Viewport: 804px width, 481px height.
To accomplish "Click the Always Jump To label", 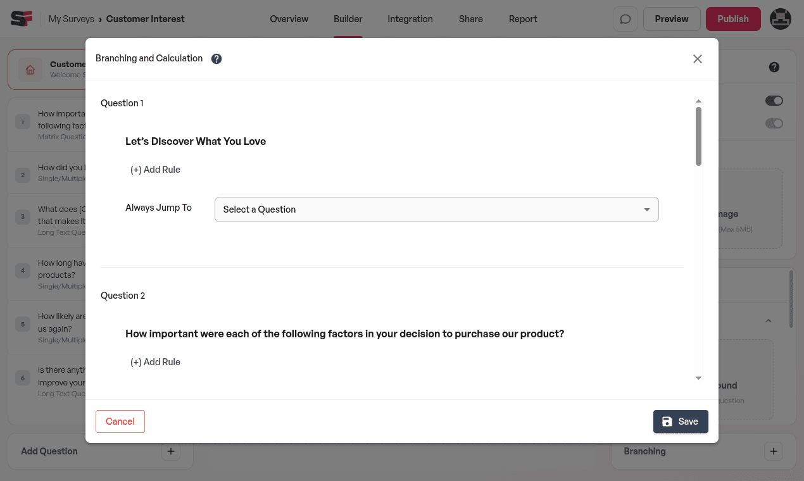I will (x=158, y=208).
